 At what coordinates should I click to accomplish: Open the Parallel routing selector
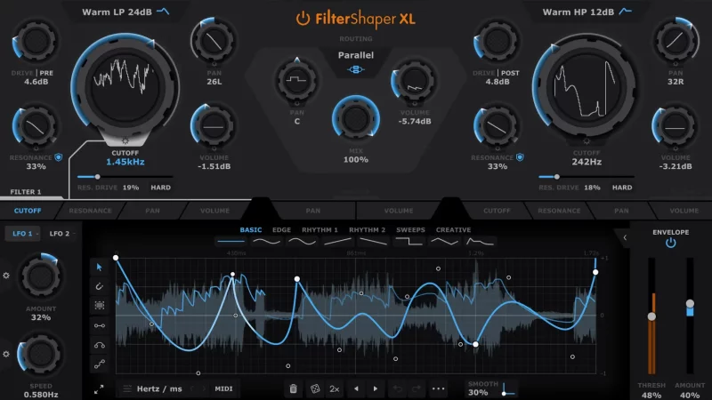pos(356,55)
